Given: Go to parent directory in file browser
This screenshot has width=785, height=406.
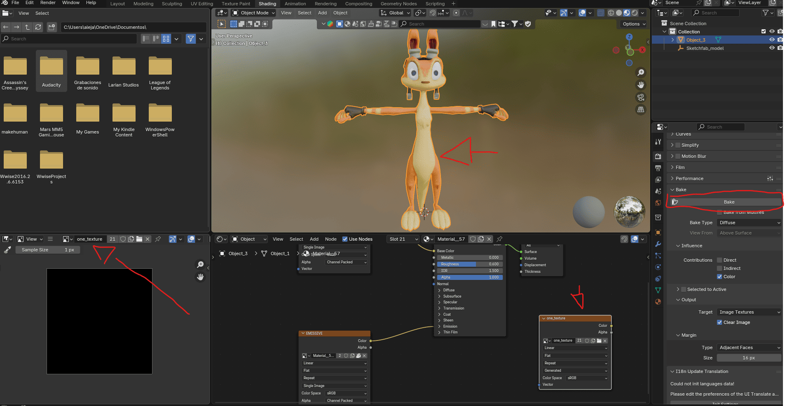Looking at the screenshot, I should pyautogui.click(x=27, y=27).
